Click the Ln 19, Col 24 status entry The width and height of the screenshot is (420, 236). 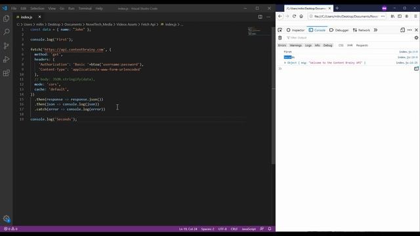point(188,229)
